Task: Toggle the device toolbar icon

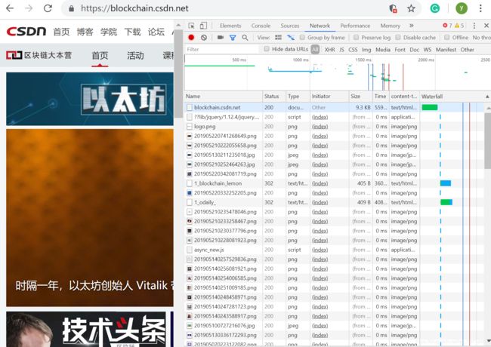Action: pyautogui.click(x=203, y=26)
